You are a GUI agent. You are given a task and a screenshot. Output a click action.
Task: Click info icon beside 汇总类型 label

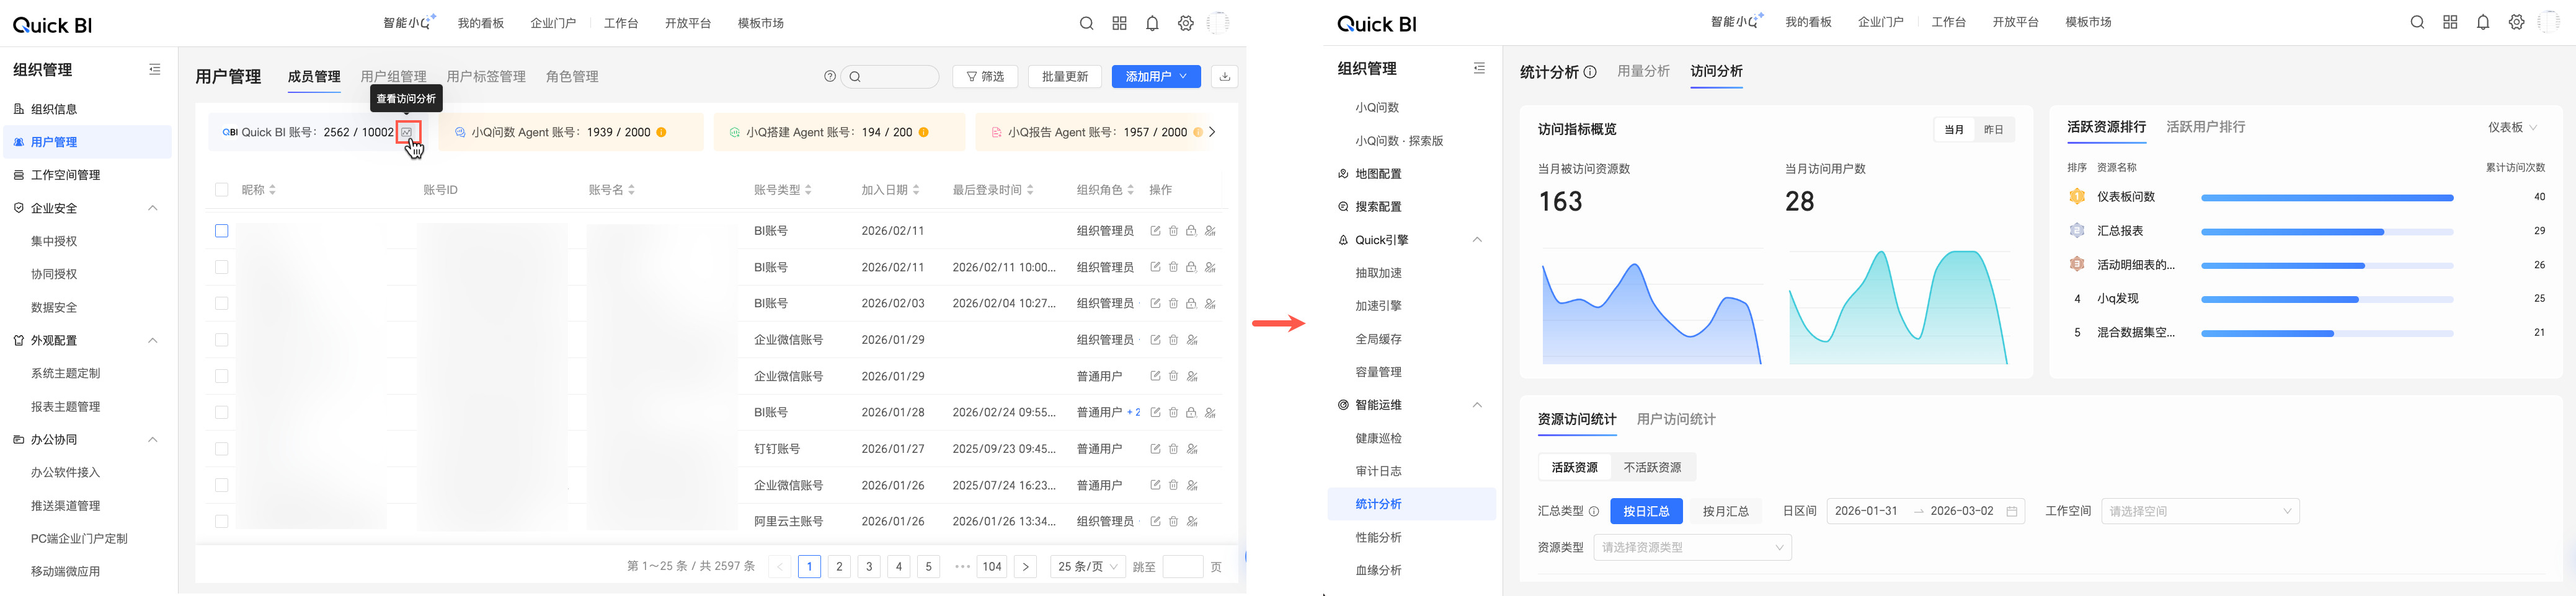point(1594,511)
